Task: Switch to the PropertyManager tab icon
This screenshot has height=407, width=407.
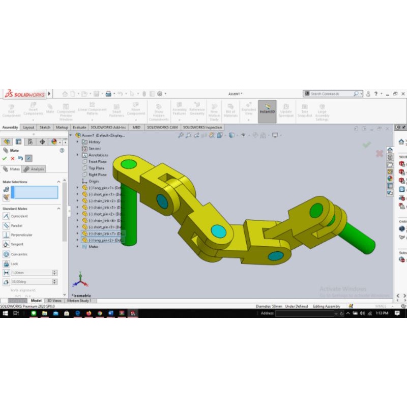Action: coord(18,142)
